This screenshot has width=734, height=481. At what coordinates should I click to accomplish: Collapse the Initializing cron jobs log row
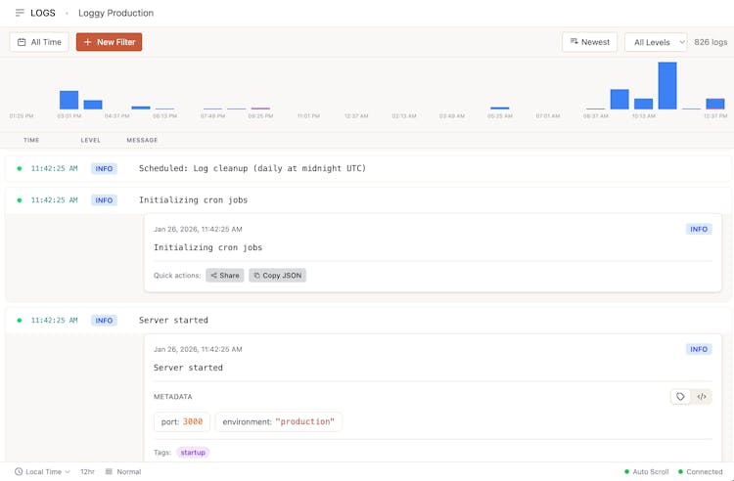tap(367, 199)
